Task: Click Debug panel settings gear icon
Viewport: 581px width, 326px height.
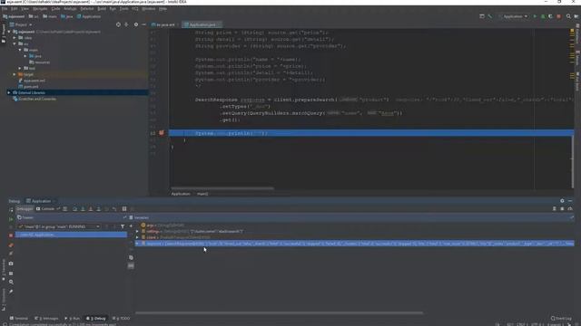Action: tap(562, 201)
